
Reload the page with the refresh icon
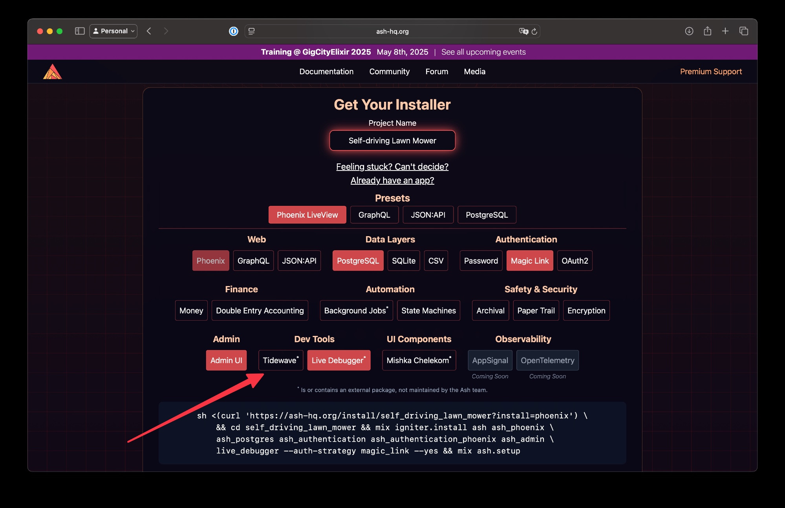534,31
